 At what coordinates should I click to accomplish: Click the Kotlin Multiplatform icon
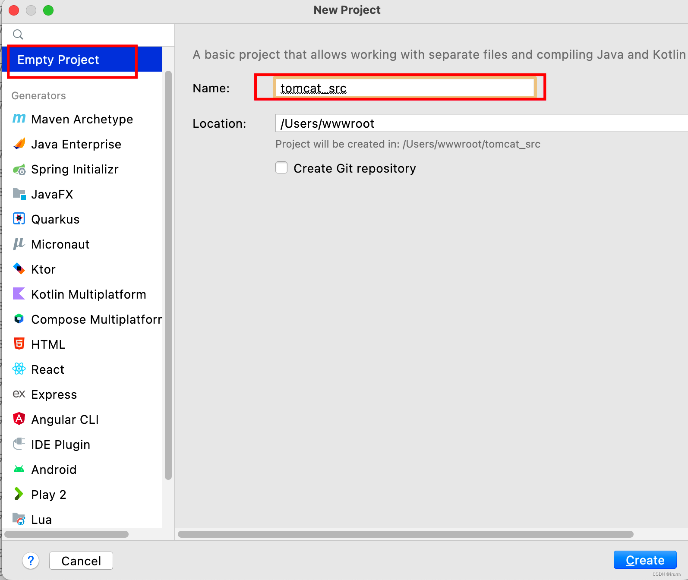(x=19, y=294)
